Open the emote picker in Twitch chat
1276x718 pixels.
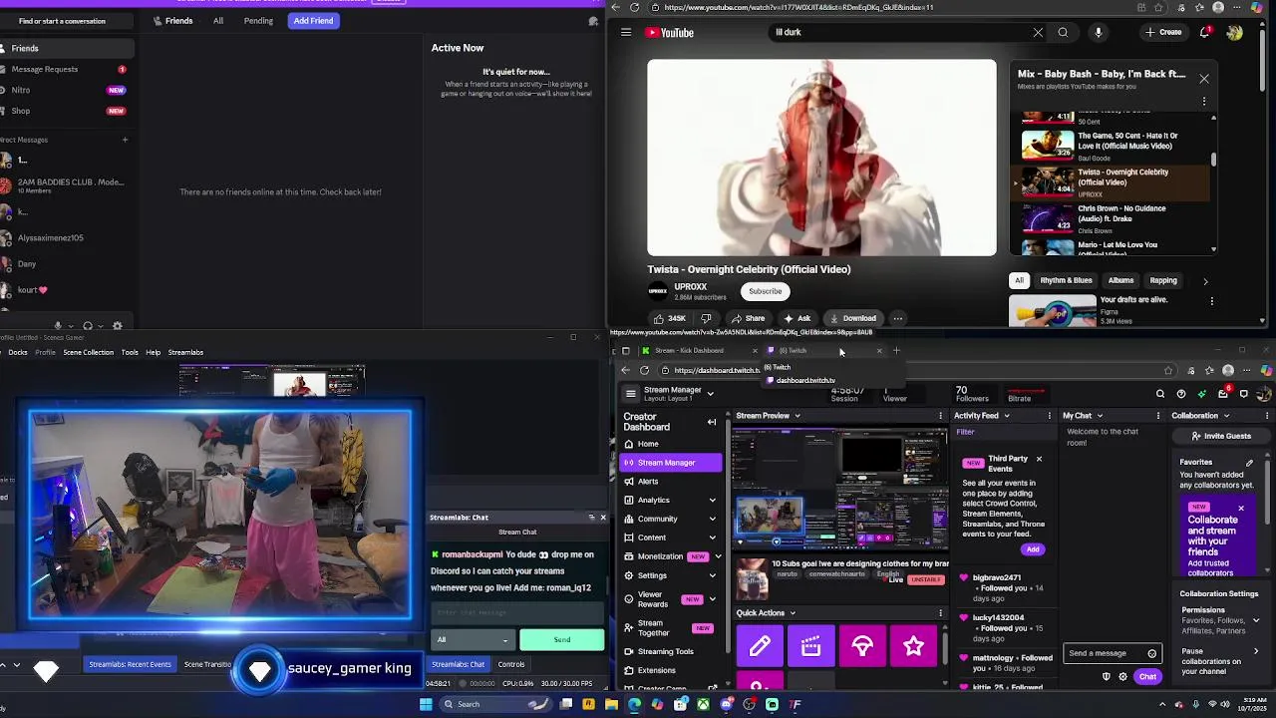[1152, 654]
